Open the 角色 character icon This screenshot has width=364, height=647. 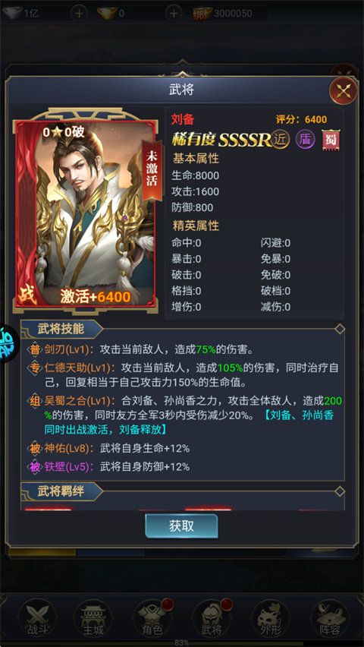point(152,618)
